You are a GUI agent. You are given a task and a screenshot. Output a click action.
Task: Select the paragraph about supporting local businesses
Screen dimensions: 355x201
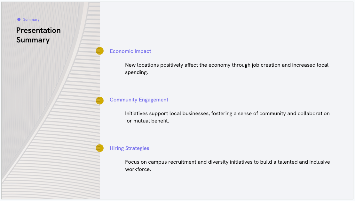click(x=227, y=117)
